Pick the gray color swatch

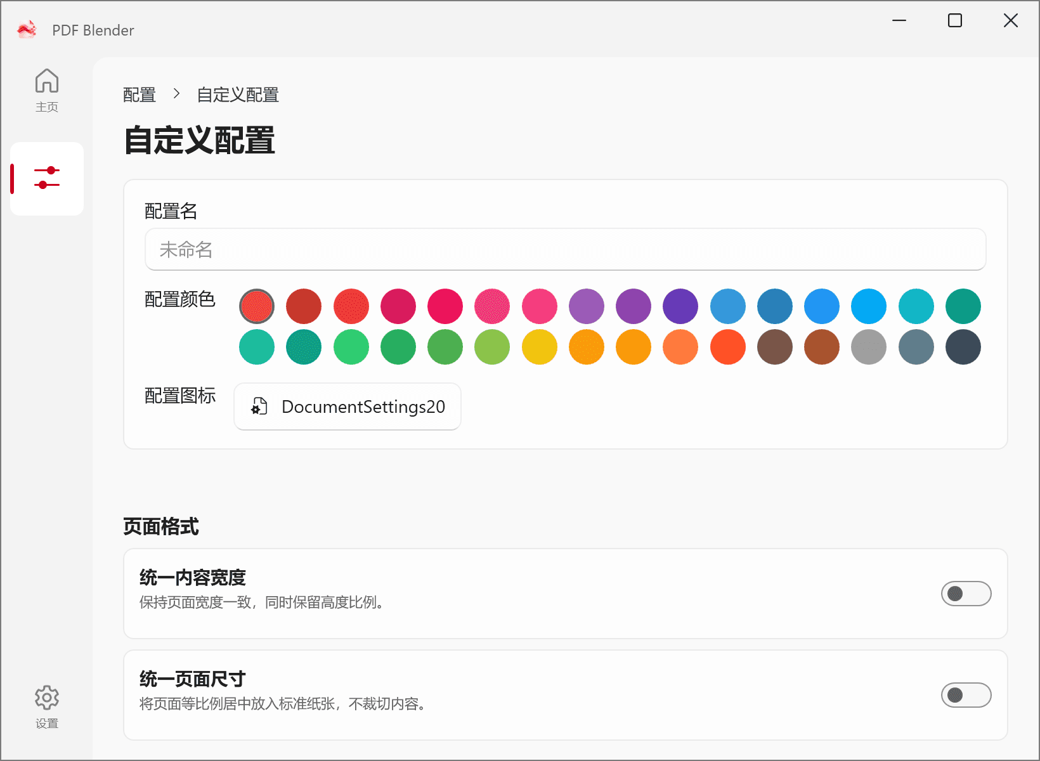[x=869, y=347]
